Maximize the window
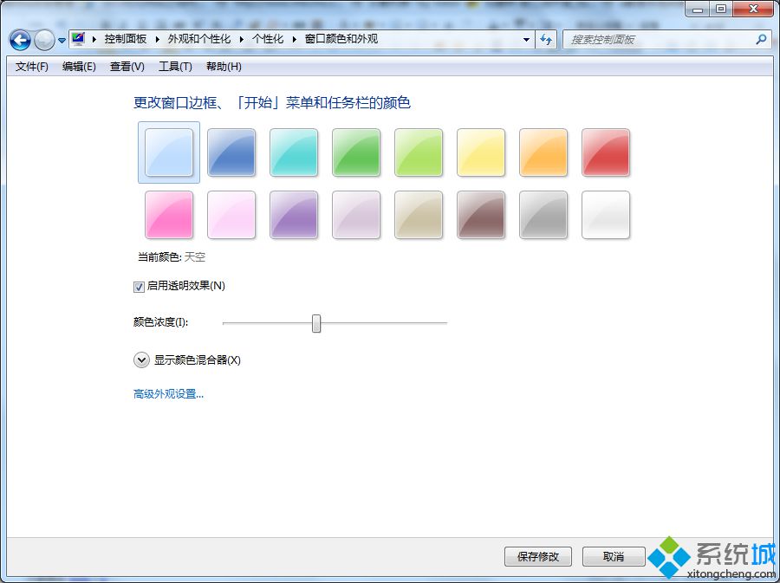This screenshot has width=780, height=583. [x=721, y=9]
